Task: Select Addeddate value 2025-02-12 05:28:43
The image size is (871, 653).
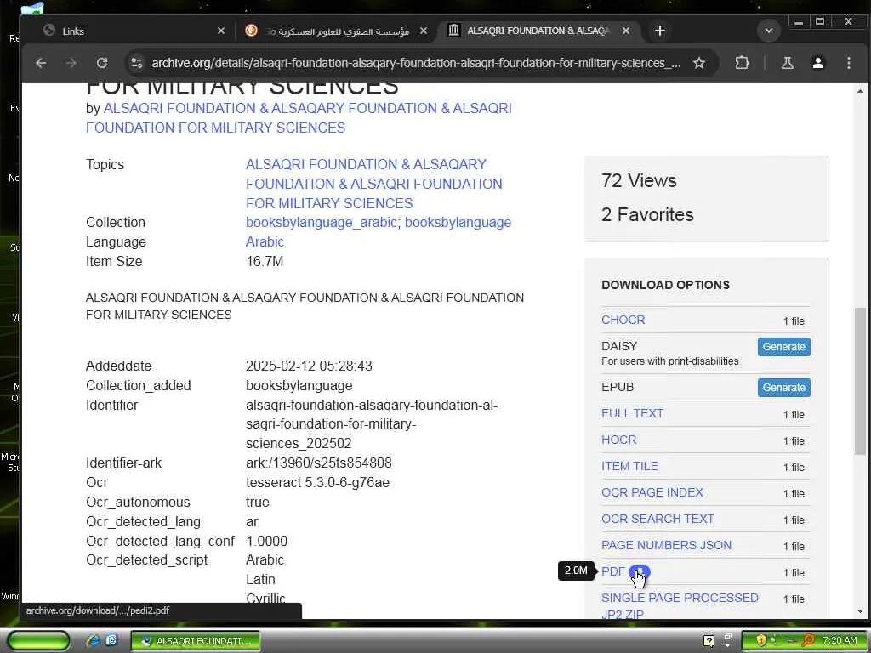Action: [x=309, y=366]
